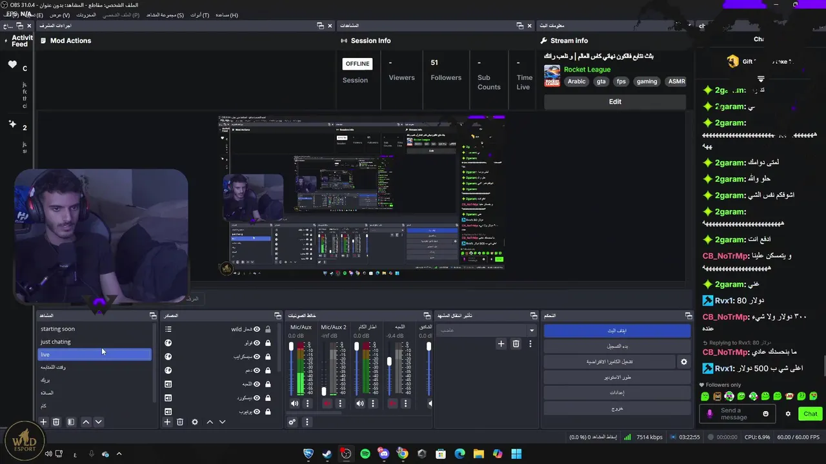Adjust the اللعبه channel volume slider
Viewport: 826px width, 464px height.
coord(389,362)
